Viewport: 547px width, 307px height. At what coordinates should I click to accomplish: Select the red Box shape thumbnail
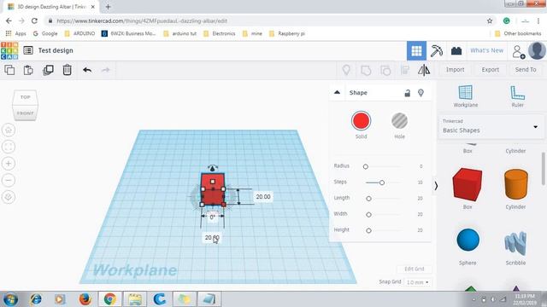click(468, 184)
